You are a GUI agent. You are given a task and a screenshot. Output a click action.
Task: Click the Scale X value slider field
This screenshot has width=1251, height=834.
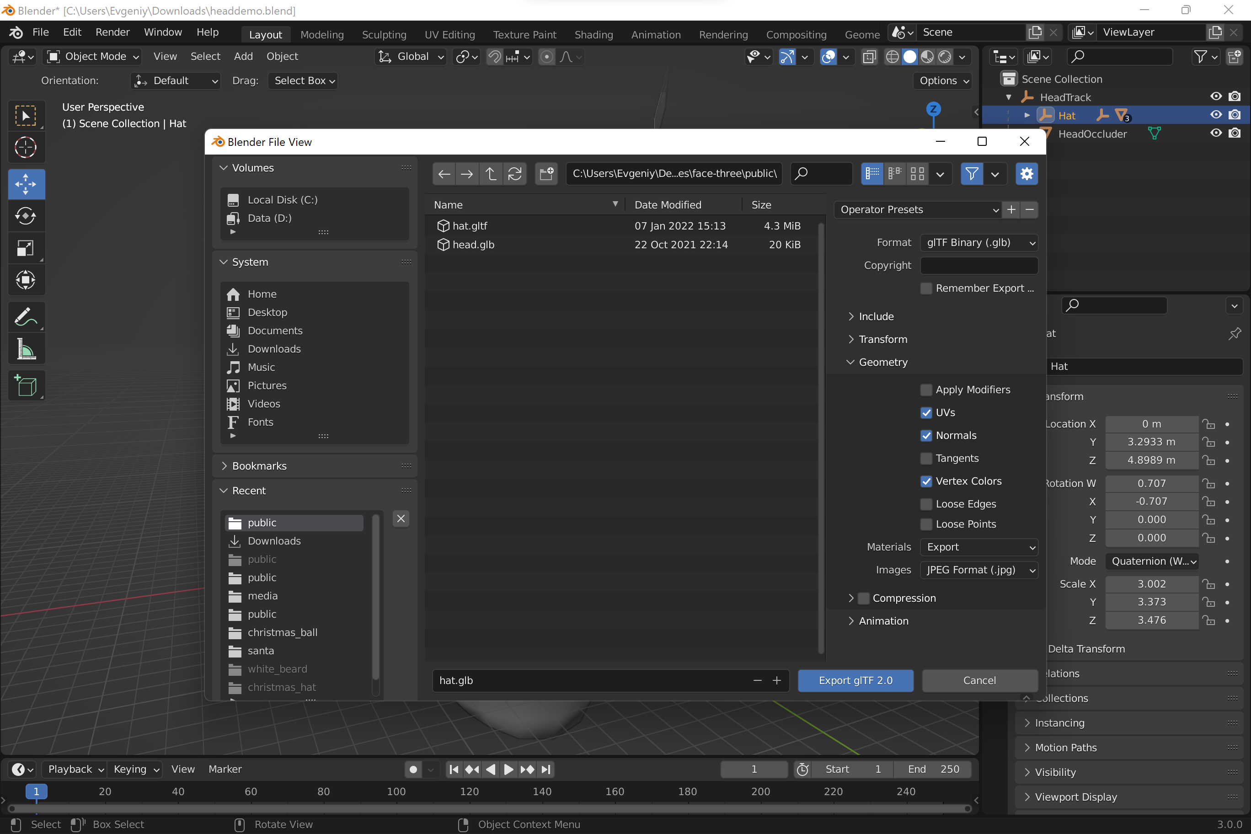1151,584
